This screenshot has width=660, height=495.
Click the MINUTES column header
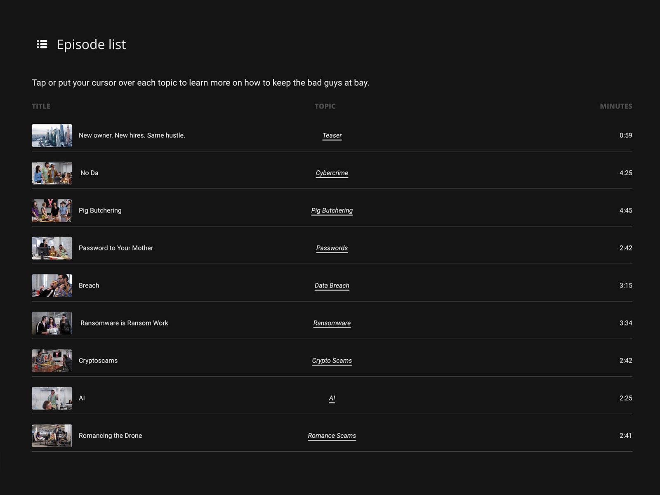click(616, 106)
